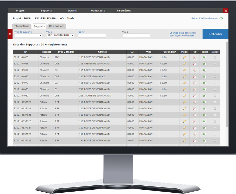Open PDF for support 82121-04075
The width and height of the screenshot is (236, 194).
coord(195,89)
